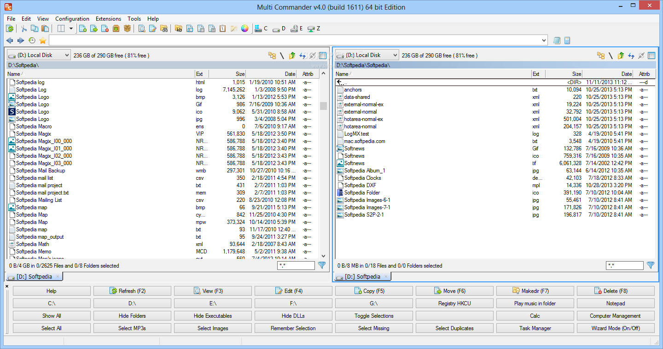Viewport: 663px width, 349px height.
Task: Click the right panel filter funnel icon
Action: (x=651, y=265)
